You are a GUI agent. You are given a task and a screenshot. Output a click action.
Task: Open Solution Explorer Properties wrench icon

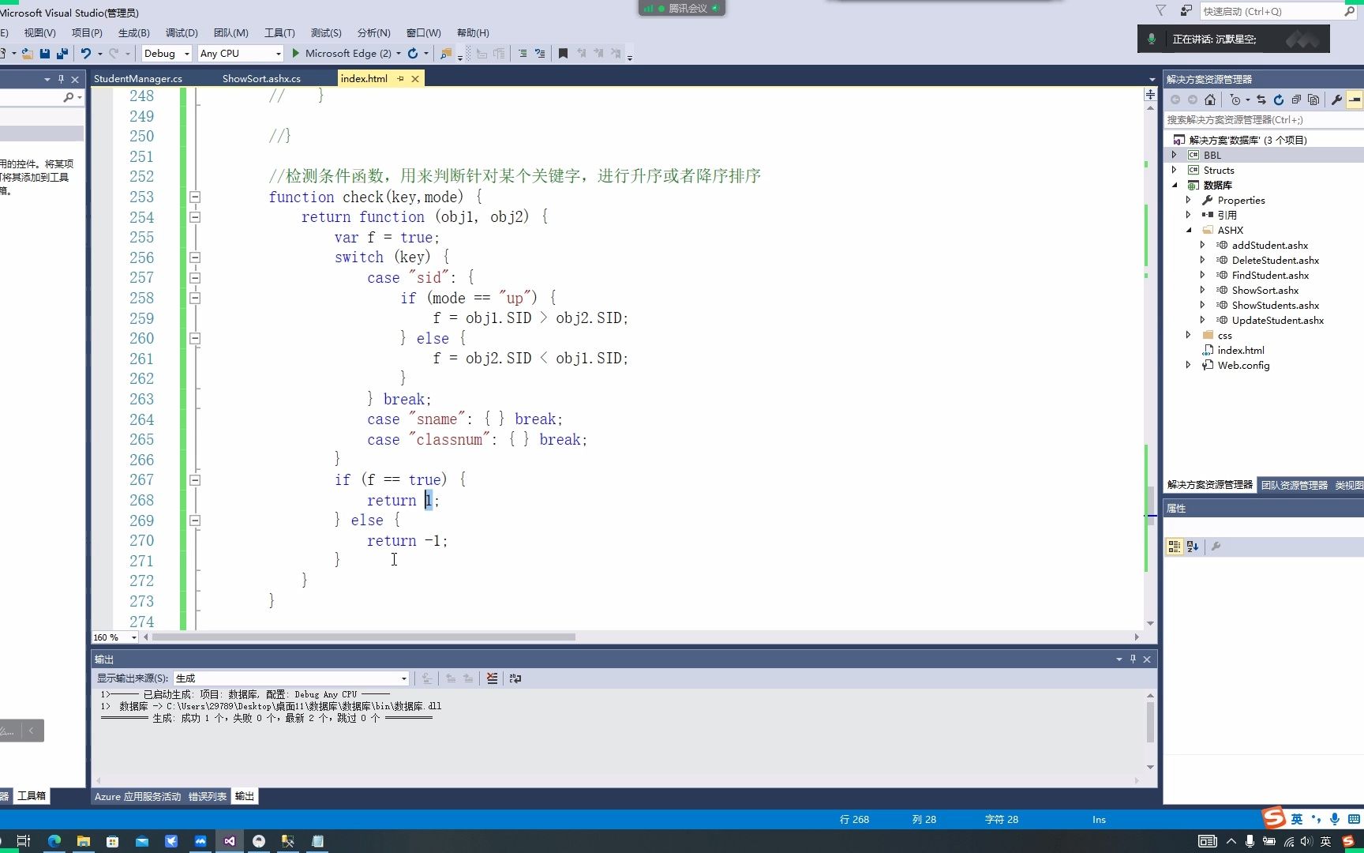[1337, 100]
